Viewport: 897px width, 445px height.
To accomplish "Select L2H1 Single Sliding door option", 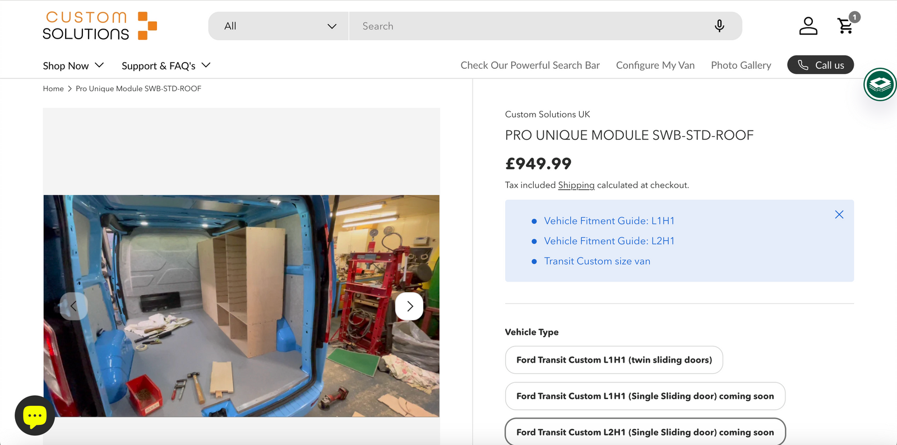I will [x=645, y=432].
